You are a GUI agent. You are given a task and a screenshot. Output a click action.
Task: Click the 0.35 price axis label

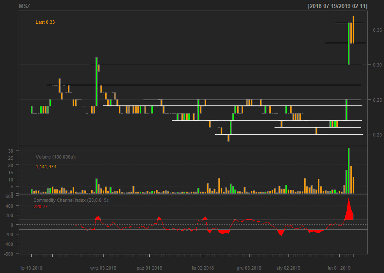point(377,30)
